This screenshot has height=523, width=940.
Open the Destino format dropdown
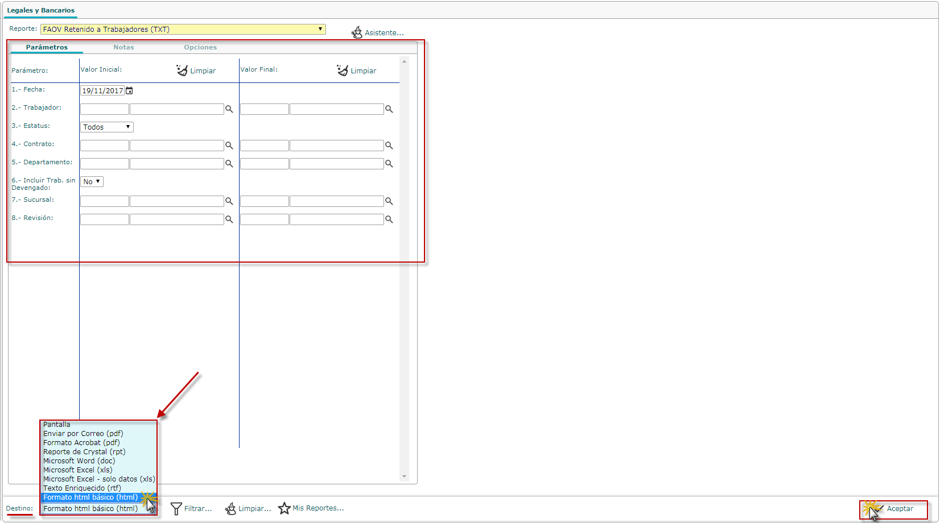coord(98,509)
